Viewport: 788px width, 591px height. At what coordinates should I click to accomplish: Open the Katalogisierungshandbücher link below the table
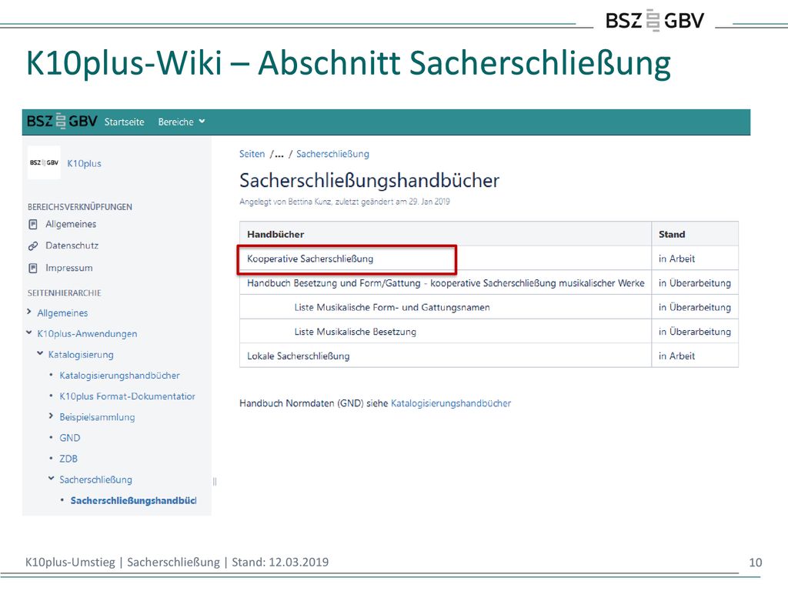[x=451, y=403]
